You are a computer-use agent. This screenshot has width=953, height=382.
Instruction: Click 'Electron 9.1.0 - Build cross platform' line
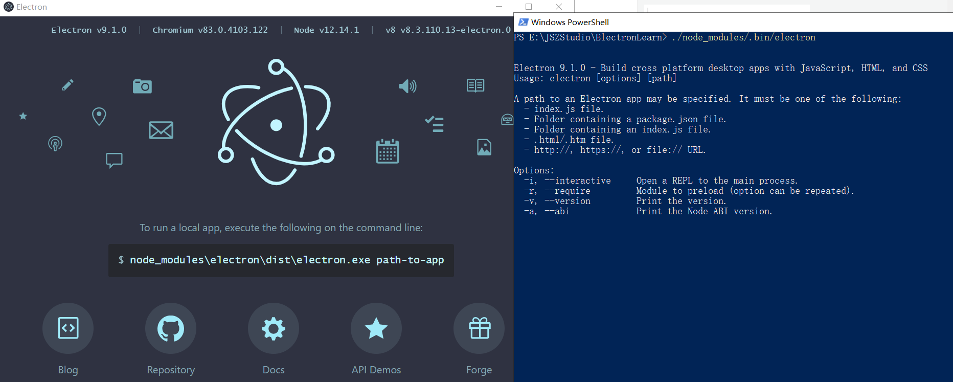click(720, 68)
